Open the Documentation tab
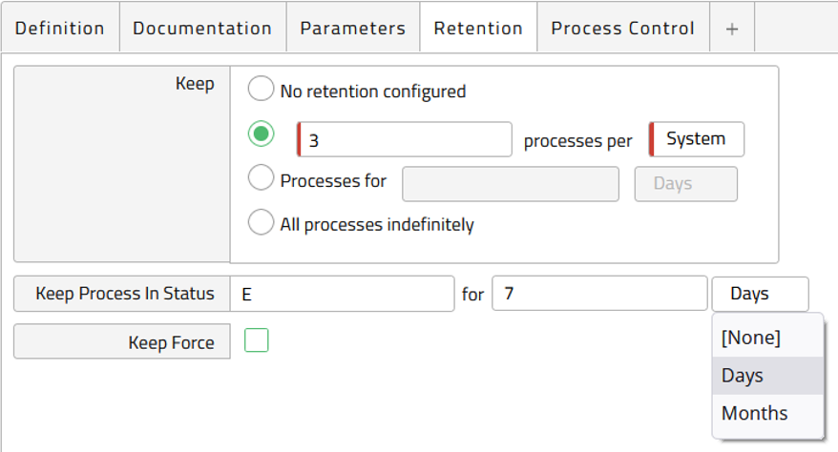The width and height of the screenshot is (838, 452). tap(202, 29)
